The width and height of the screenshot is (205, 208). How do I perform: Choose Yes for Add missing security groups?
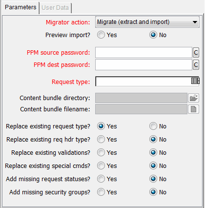(x=101, y=192)
